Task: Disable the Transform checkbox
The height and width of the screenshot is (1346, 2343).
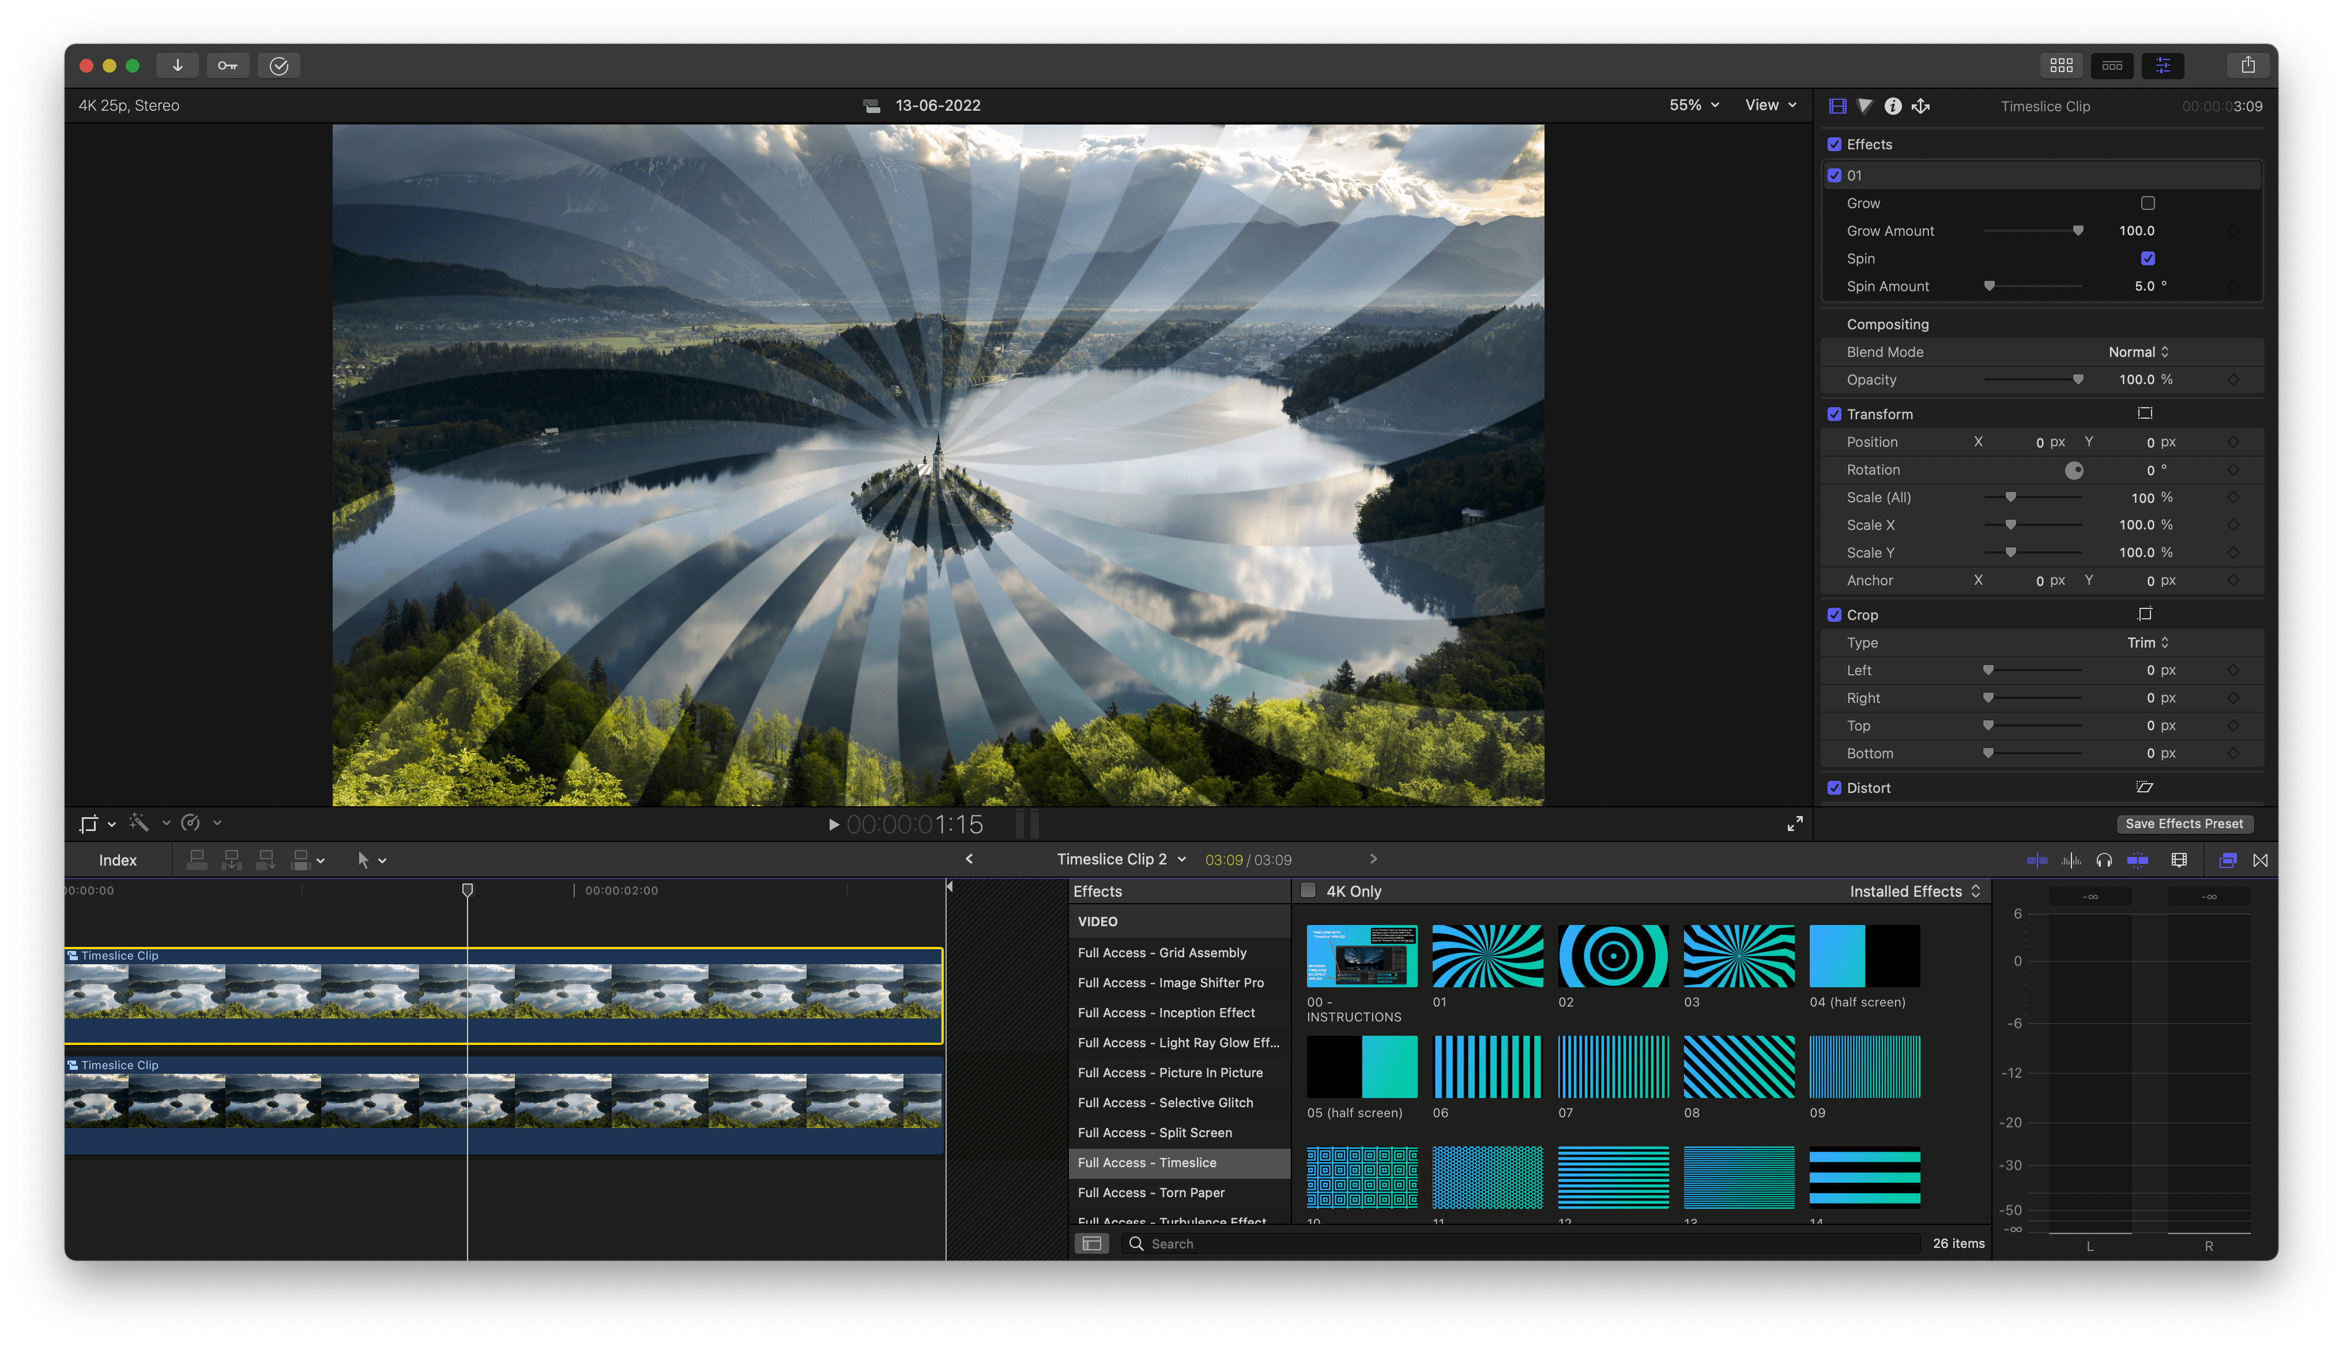Action: click(1835, 414)
